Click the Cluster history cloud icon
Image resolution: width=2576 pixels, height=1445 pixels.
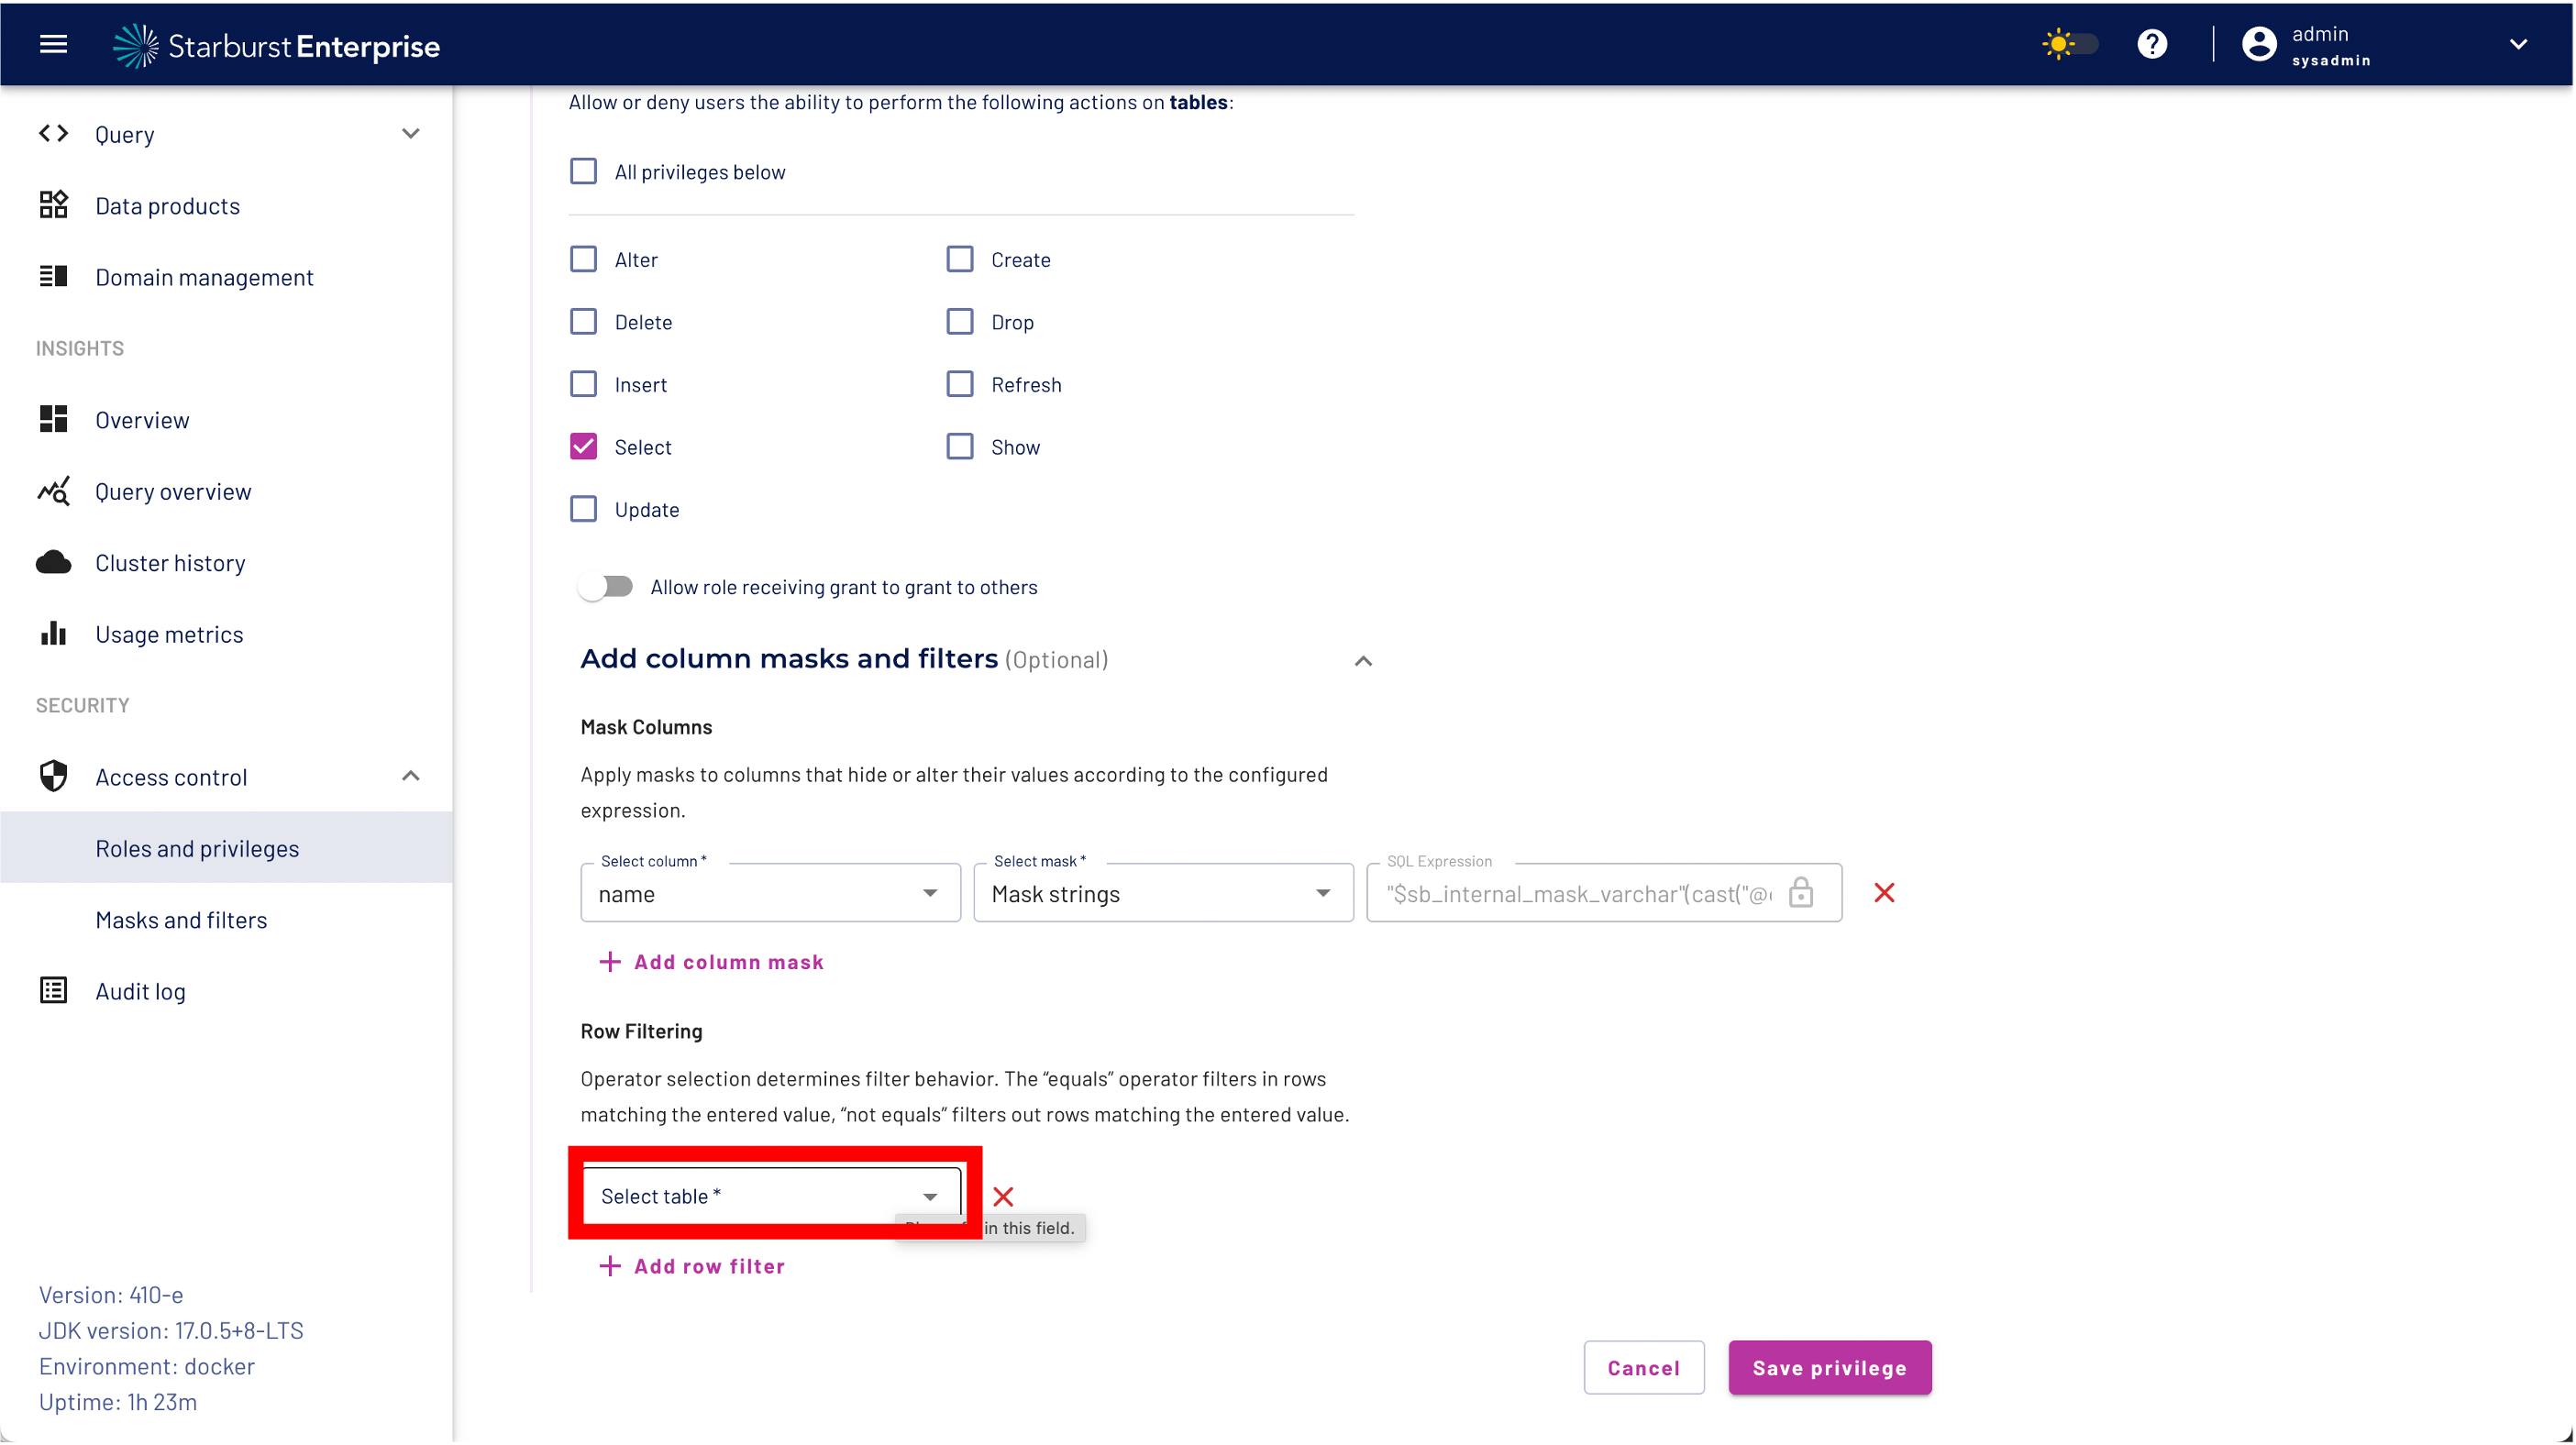point(53,562)
